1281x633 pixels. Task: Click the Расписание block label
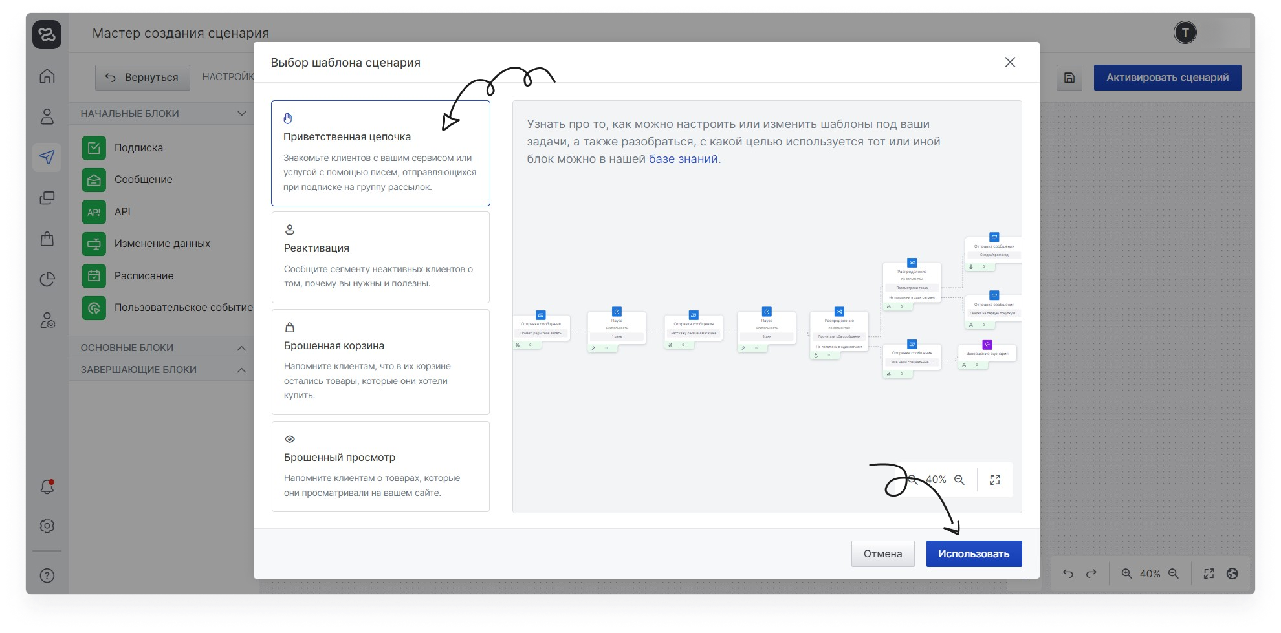(x=144, y=275)
